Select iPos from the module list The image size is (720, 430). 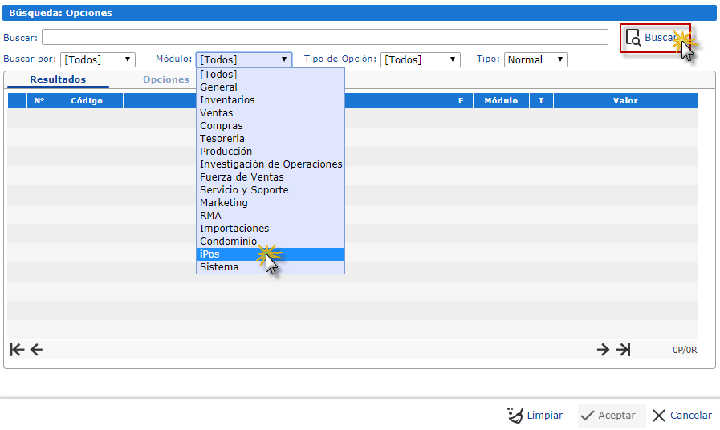pyautogui.click(x=210, y=254)
